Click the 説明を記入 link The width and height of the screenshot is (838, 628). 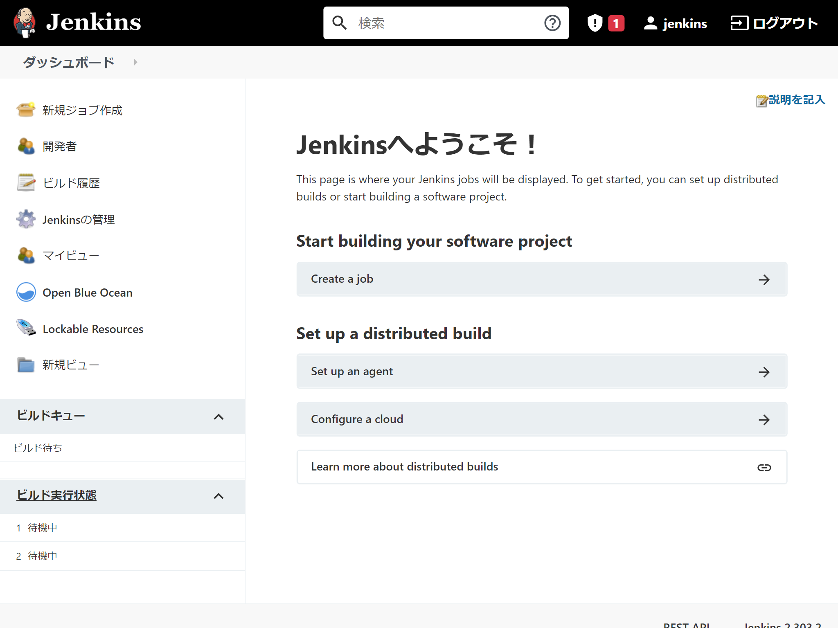796,100
